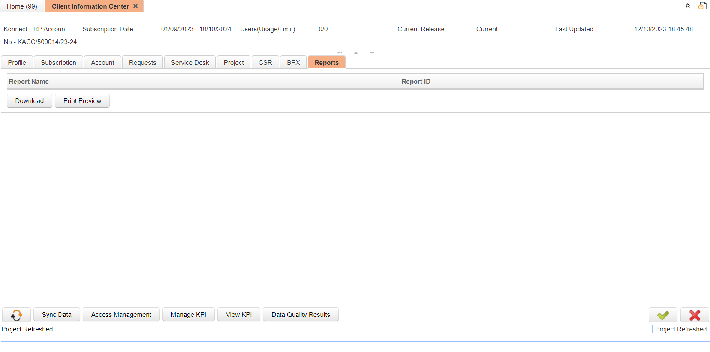
Task: Open Access Management
Action: click(121, 315)
